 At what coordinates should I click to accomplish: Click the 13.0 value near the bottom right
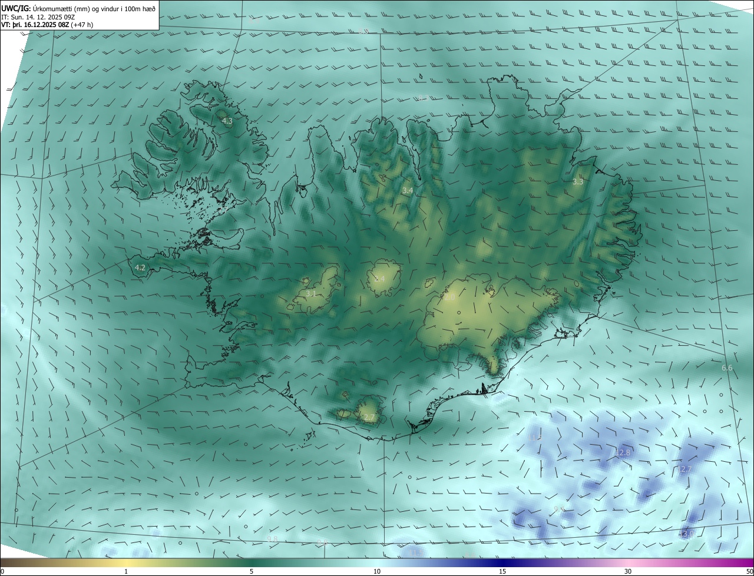[x=687, y=534]
